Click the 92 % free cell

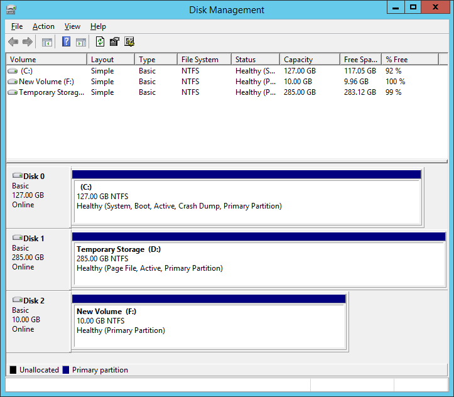(393, 71)
